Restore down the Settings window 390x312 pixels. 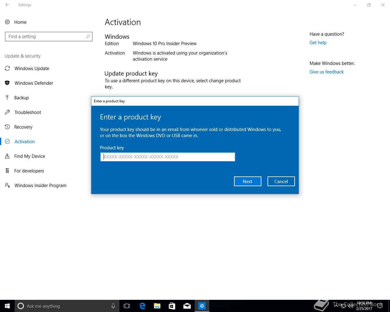point(369,5)
